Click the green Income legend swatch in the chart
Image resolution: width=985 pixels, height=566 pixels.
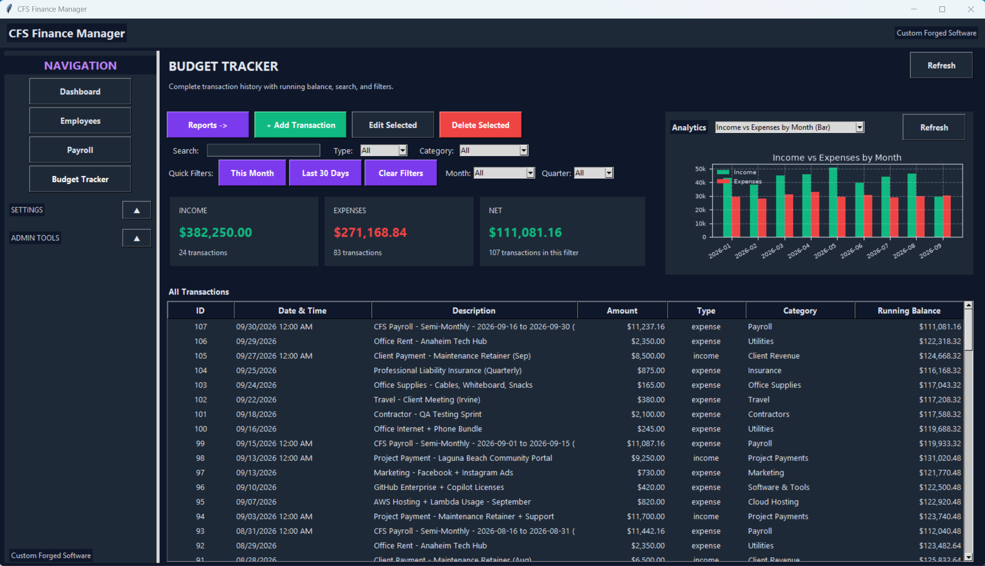pos(723,172)
